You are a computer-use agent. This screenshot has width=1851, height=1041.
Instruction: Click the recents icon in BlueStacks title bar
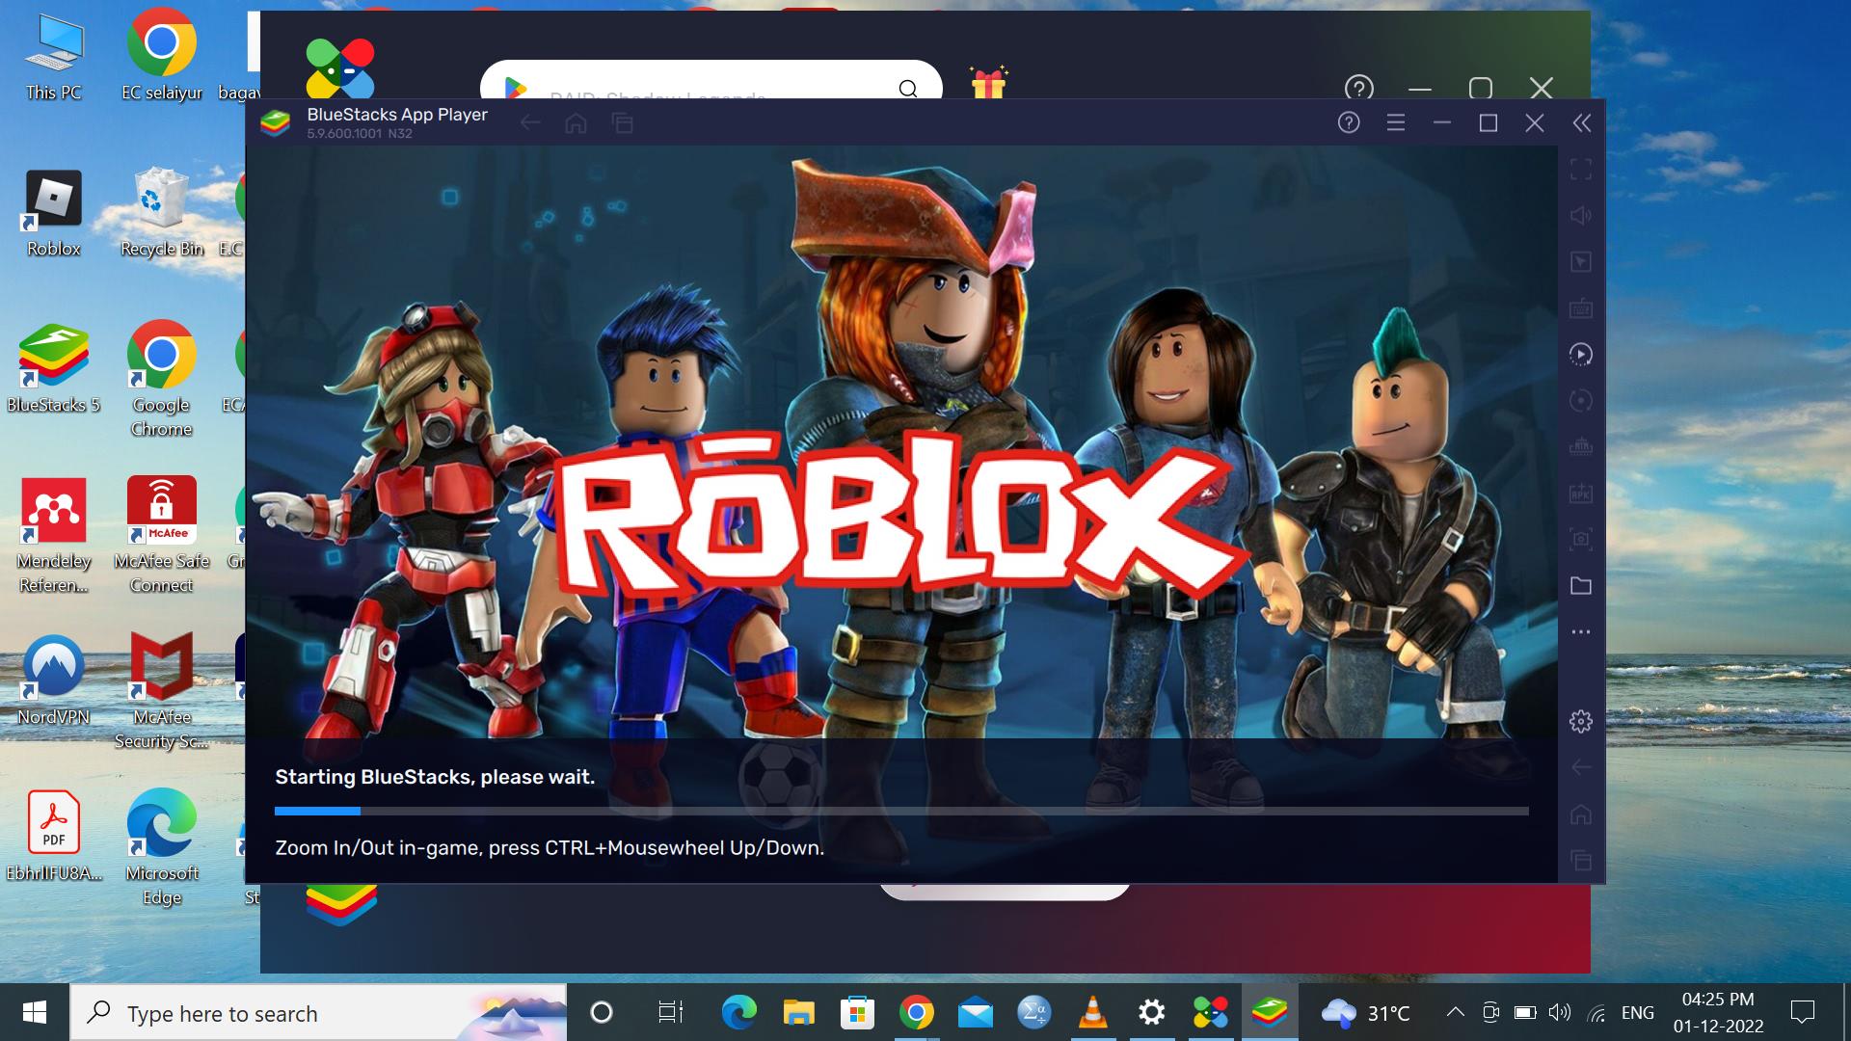coord(623,122)
